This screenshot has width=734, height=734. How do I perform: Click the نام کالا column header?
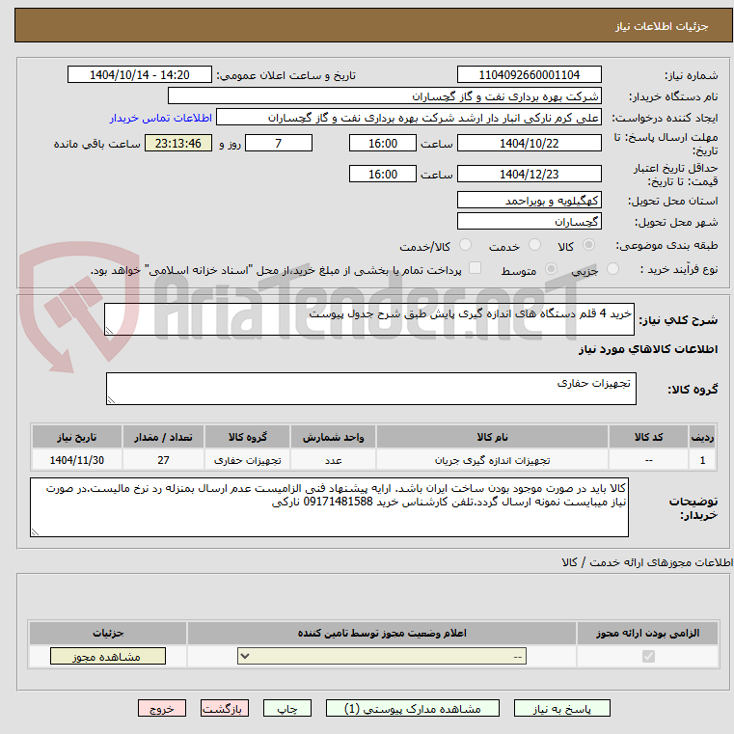coord(492,437)
